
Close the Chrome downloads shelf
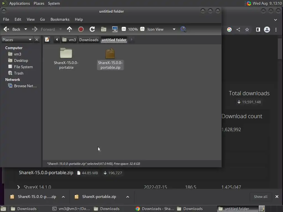coord(277,197)
